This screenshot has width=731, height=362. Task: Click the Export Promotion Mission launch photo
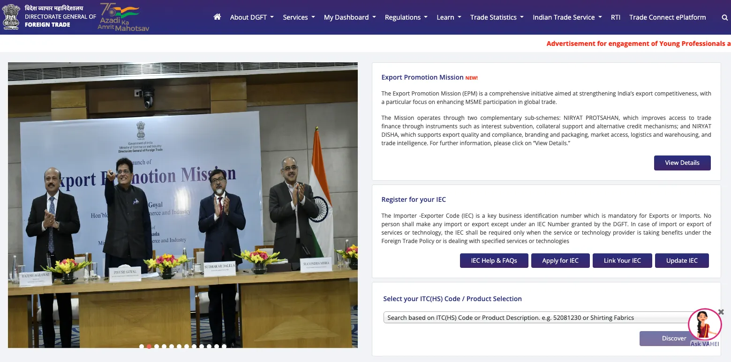click(x=183, y=205)
